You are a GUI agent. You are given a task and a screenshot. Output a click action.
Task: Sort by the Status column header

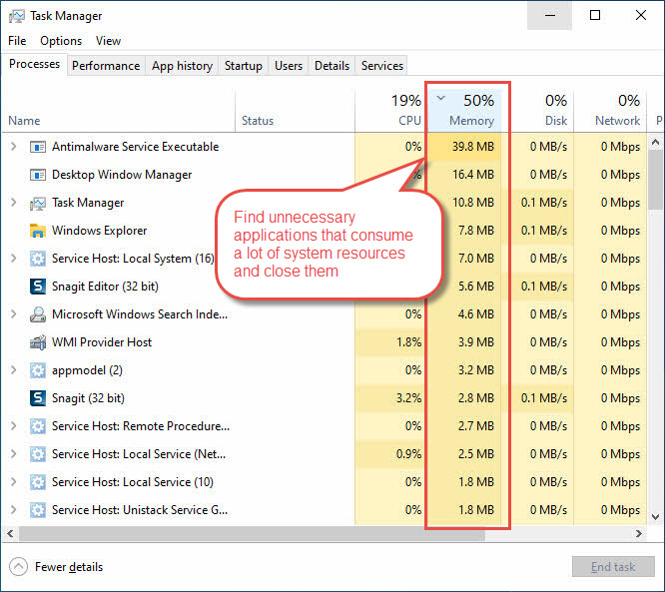[x=295, y=111]
